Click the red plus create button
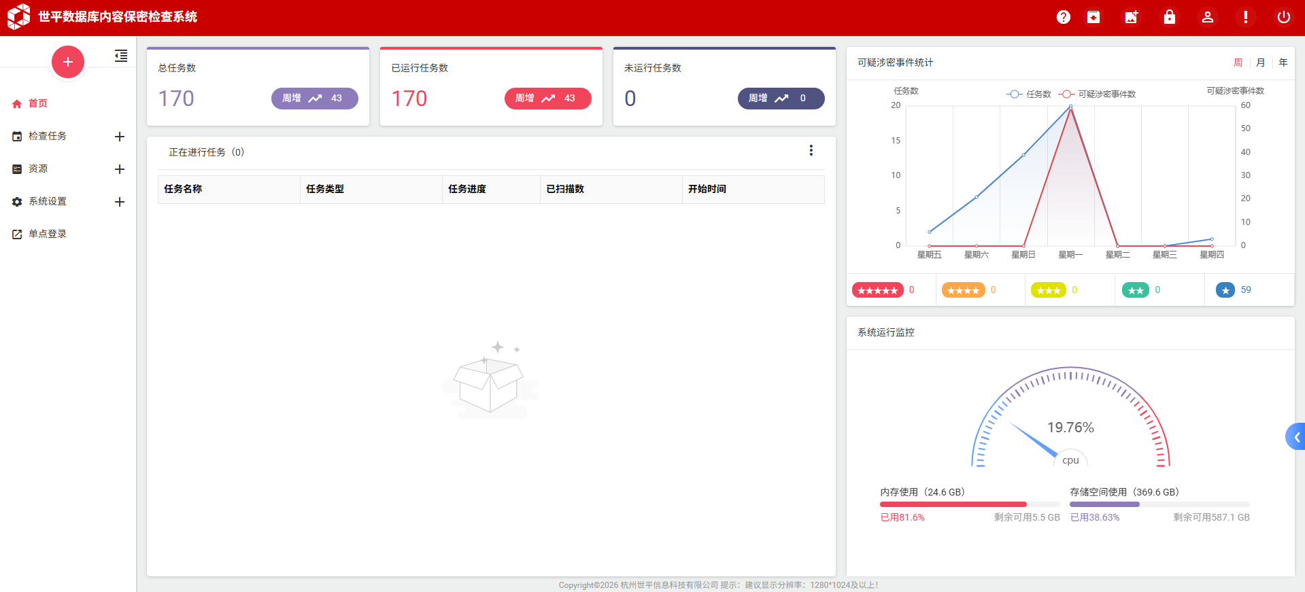The image size is (1305, 592). click(68, 62)
